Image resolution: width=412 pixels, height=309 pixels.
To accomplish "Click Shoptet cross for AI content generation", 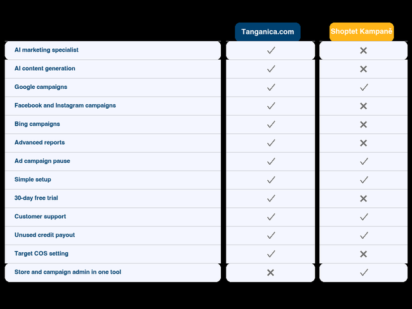I will pyautogui.click(x=363, y=69).
